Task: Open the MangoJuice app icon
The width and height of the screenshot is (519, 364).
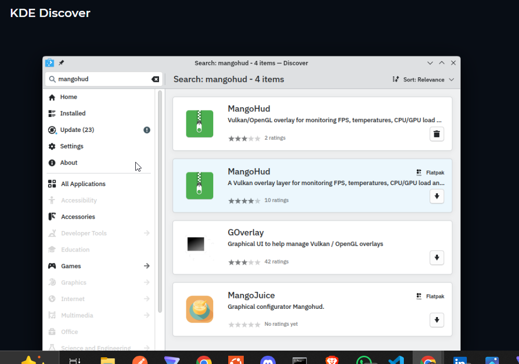Action: pos(199,309)
